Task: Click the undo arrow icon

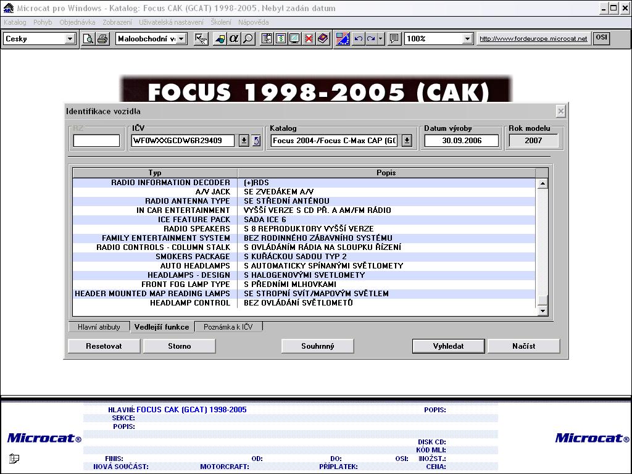Action: tap(358, 39)
